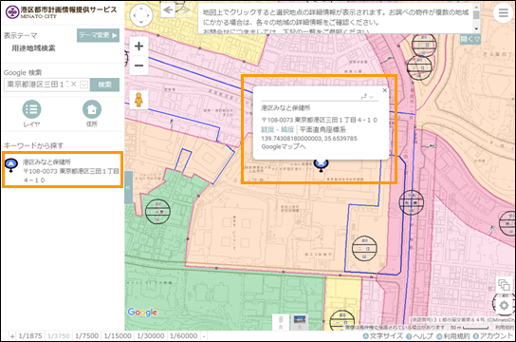Zoom out with the minus map button
The height and width of the screenshot is (342, 516).
coord(138,66)
